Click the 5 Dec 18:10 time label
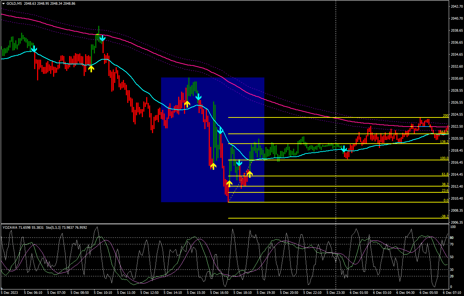 pyautogui.click(x=243, y=293)
